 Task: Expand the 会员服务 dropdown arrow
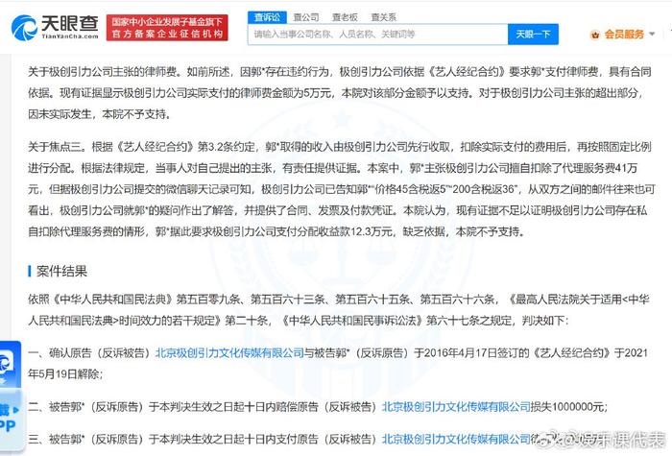(652, 34)
